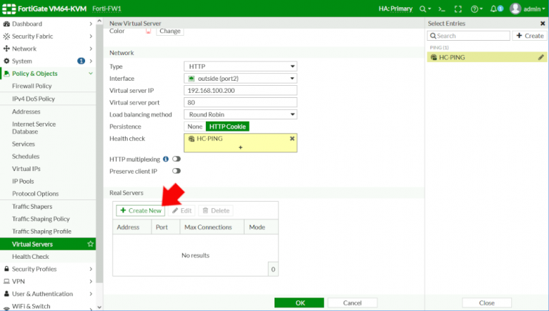Click the Edit real server button
This screenshot has height=311, width=549.
pyautogui.click(x=182, y=210)
